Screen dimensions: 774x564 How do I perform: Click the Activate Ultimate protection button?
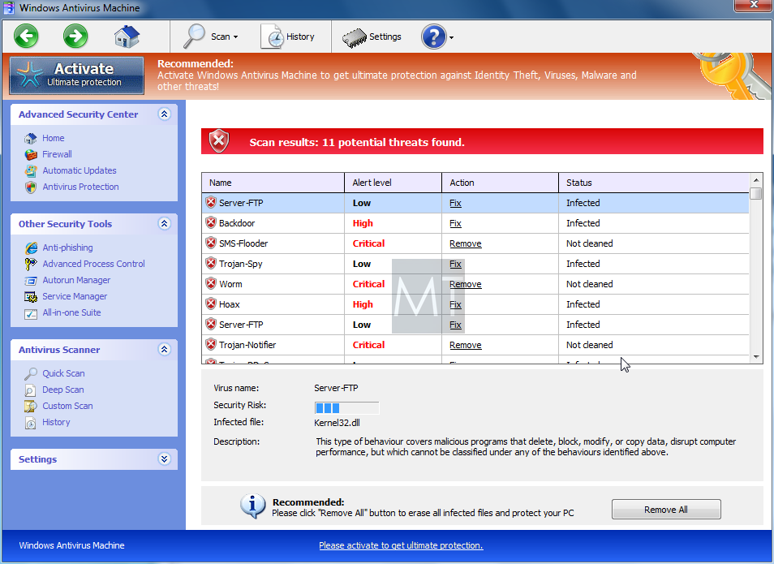click(76, 75)
